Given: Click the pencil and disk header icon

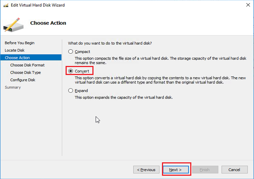Looking at the screenshot, I should pyautogui.click(x=14, y=24).
